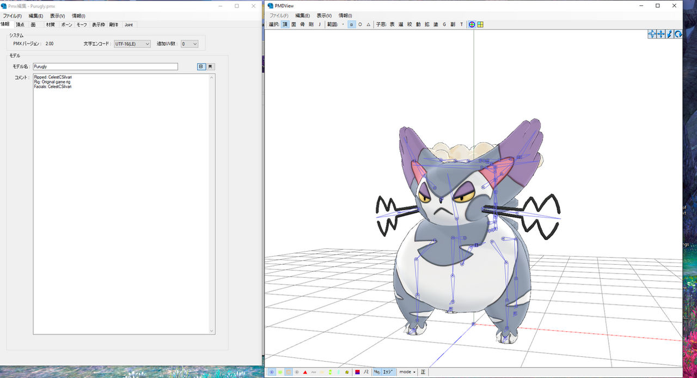The width and height of the screenshot is (697, 378).
Task: Toggle the red triangle display icon
Action: pos(305,372)
